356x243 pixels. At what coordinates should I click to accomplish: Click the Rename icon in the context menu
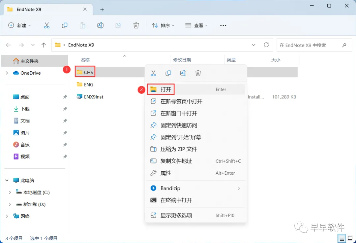pos(183,73)
